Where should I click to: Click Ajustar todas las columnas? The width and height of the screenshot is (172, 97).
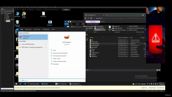pos(119,30)
